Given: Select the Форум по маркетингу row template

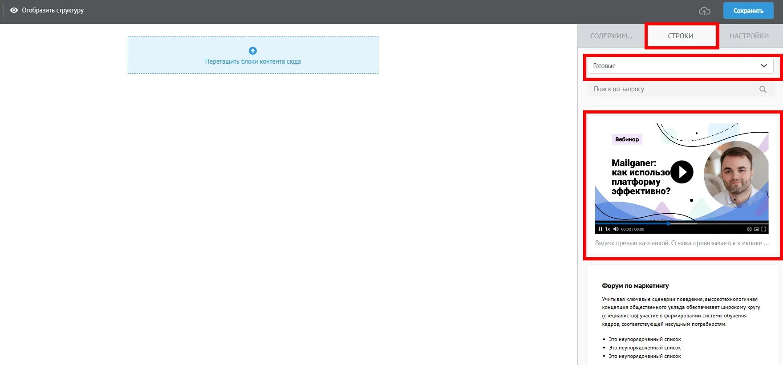Looking at the screenshot, I should coord(683,315).
